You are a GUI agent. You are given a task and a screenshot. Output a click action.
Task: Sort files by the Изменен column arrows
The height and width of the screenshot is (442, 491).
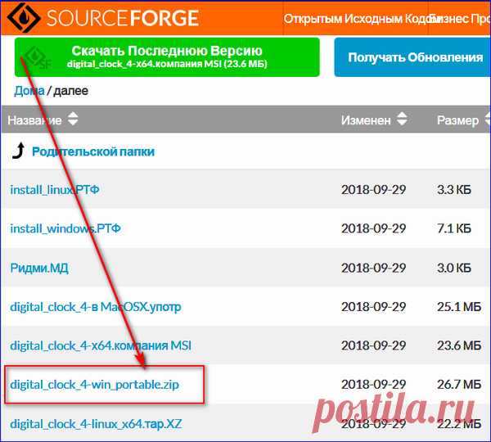pyautogui.click(x=402, y=119)
